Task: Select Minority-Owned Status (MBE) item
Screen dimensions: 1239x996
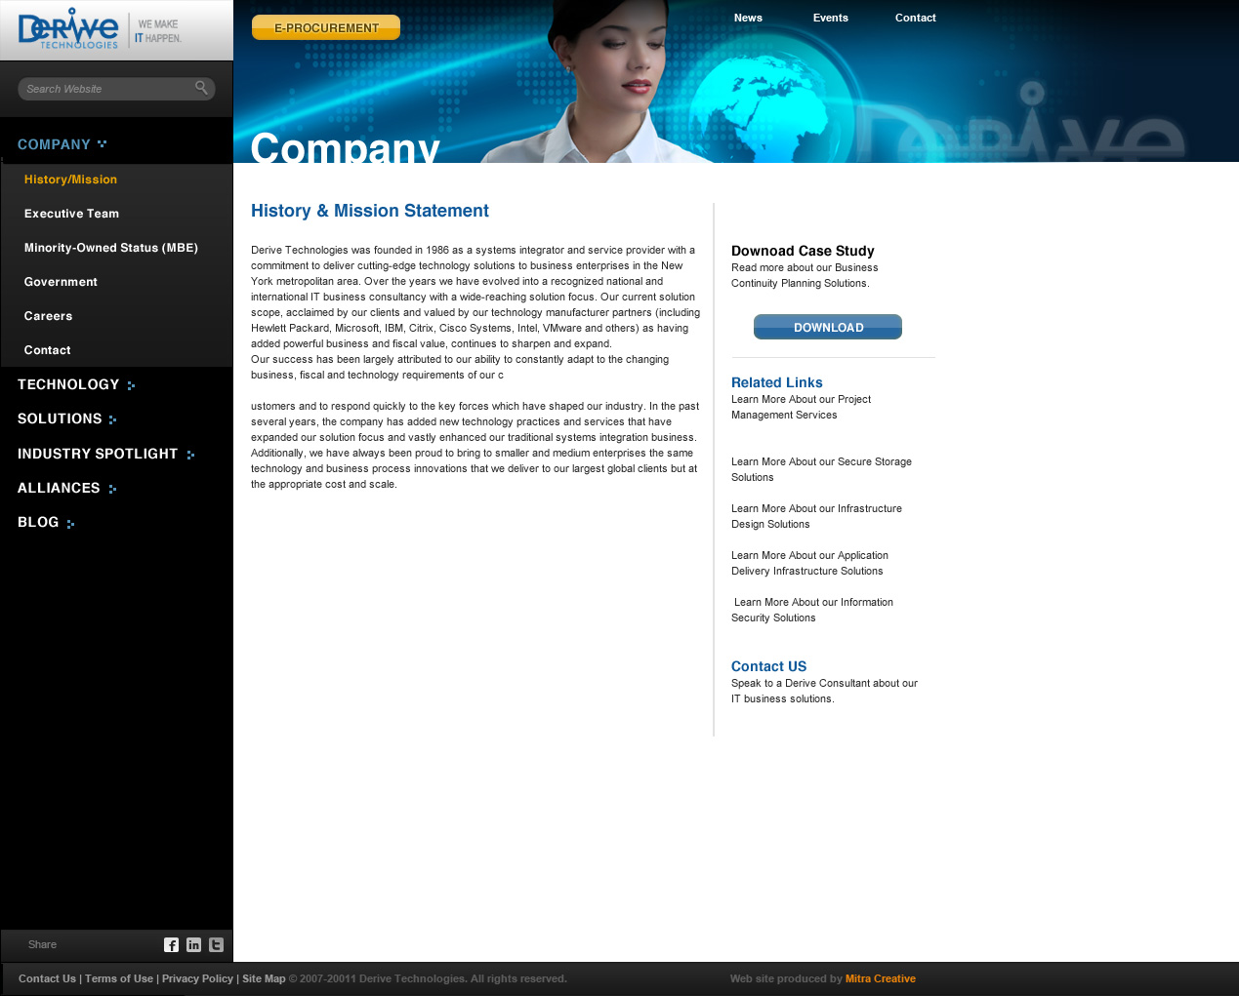Action: [x=110, y=248]
